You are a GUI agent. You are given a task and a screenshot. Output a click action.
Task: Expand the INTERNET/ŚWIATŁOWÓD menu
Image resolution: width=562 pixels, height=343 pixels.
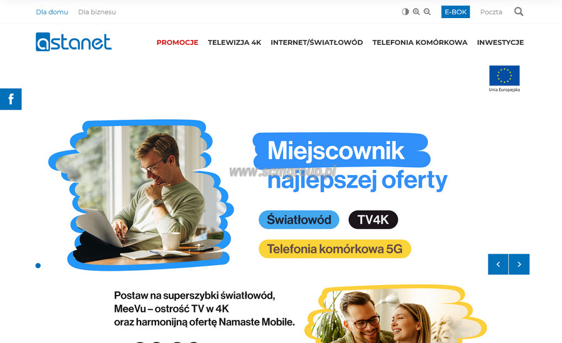click(x=317, y=42)
